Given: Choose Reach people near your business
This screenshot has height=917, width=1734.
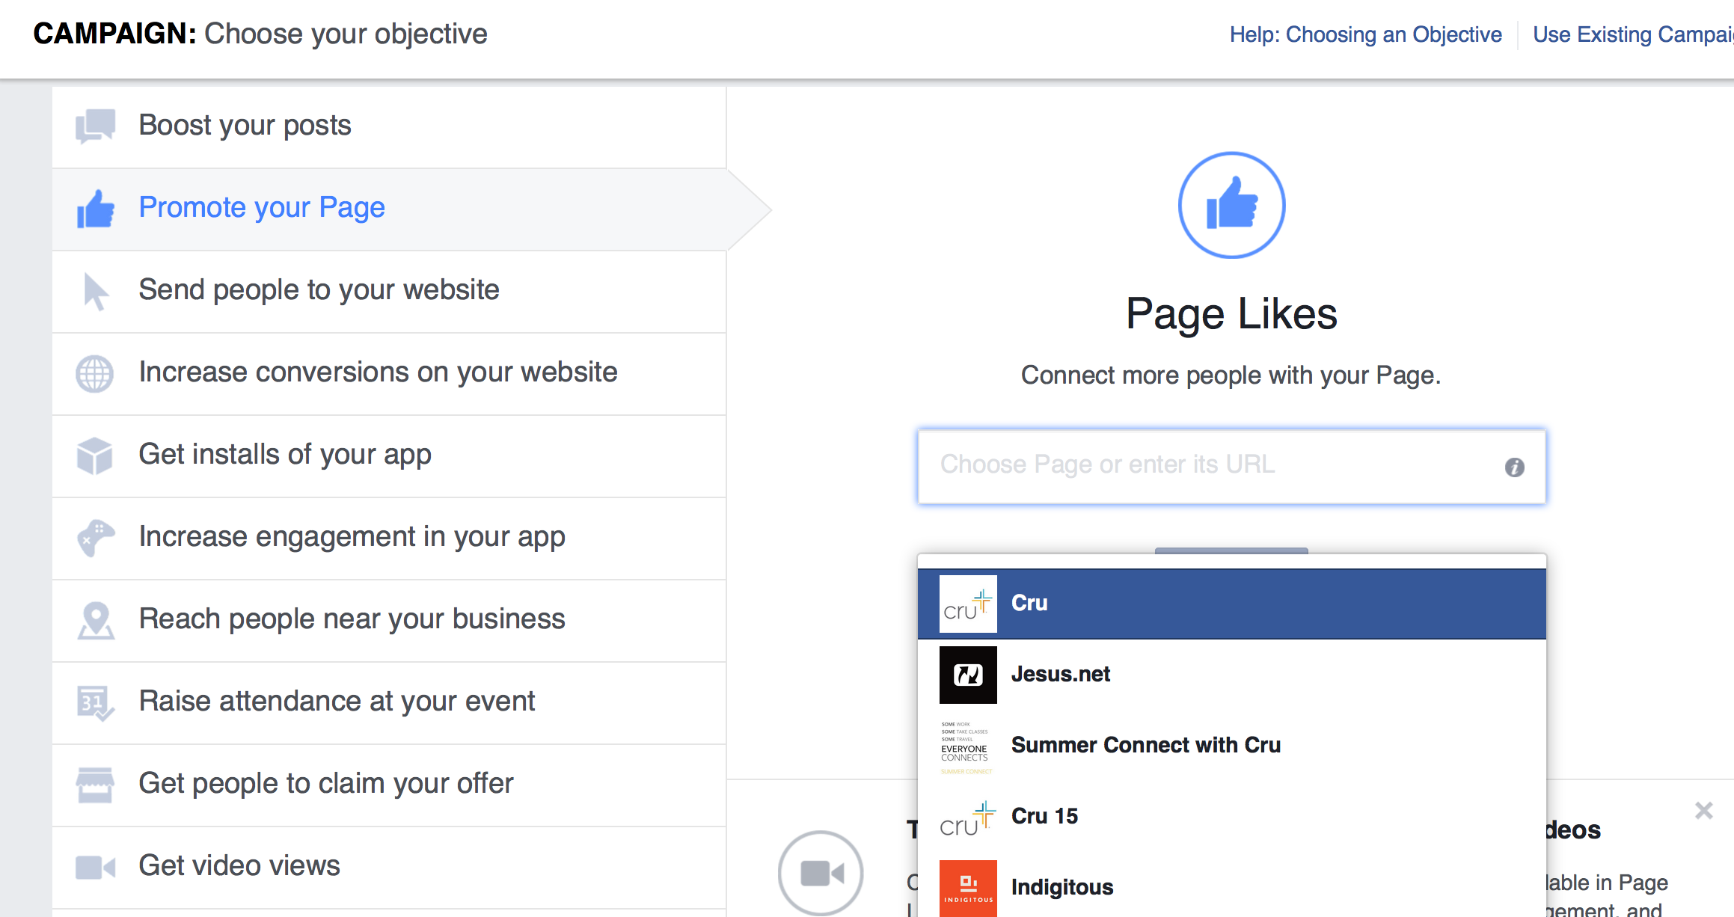Looking at the screenshot, I should tap(389, 620).
